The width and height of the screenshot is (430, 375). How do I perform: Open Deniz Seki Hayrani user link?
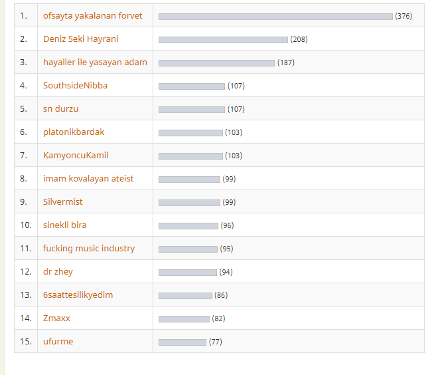point(81,39)
